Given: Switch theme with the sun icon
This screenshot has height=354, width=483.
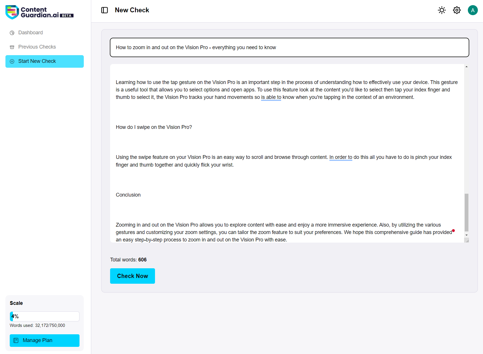Looking at the screenshot, I should point(442,10).
